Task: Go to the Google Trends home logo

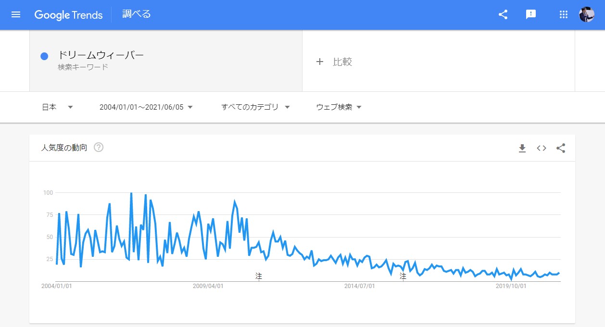Action: (68, 15)
